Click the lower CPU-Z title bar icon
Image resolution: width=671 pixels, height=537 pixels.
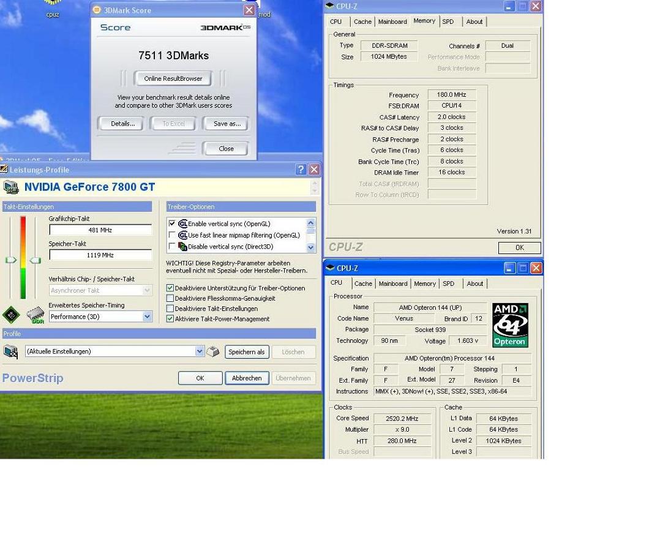330,268
